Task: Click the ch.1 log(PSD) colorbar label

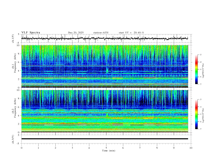Action: coord(203,71)
